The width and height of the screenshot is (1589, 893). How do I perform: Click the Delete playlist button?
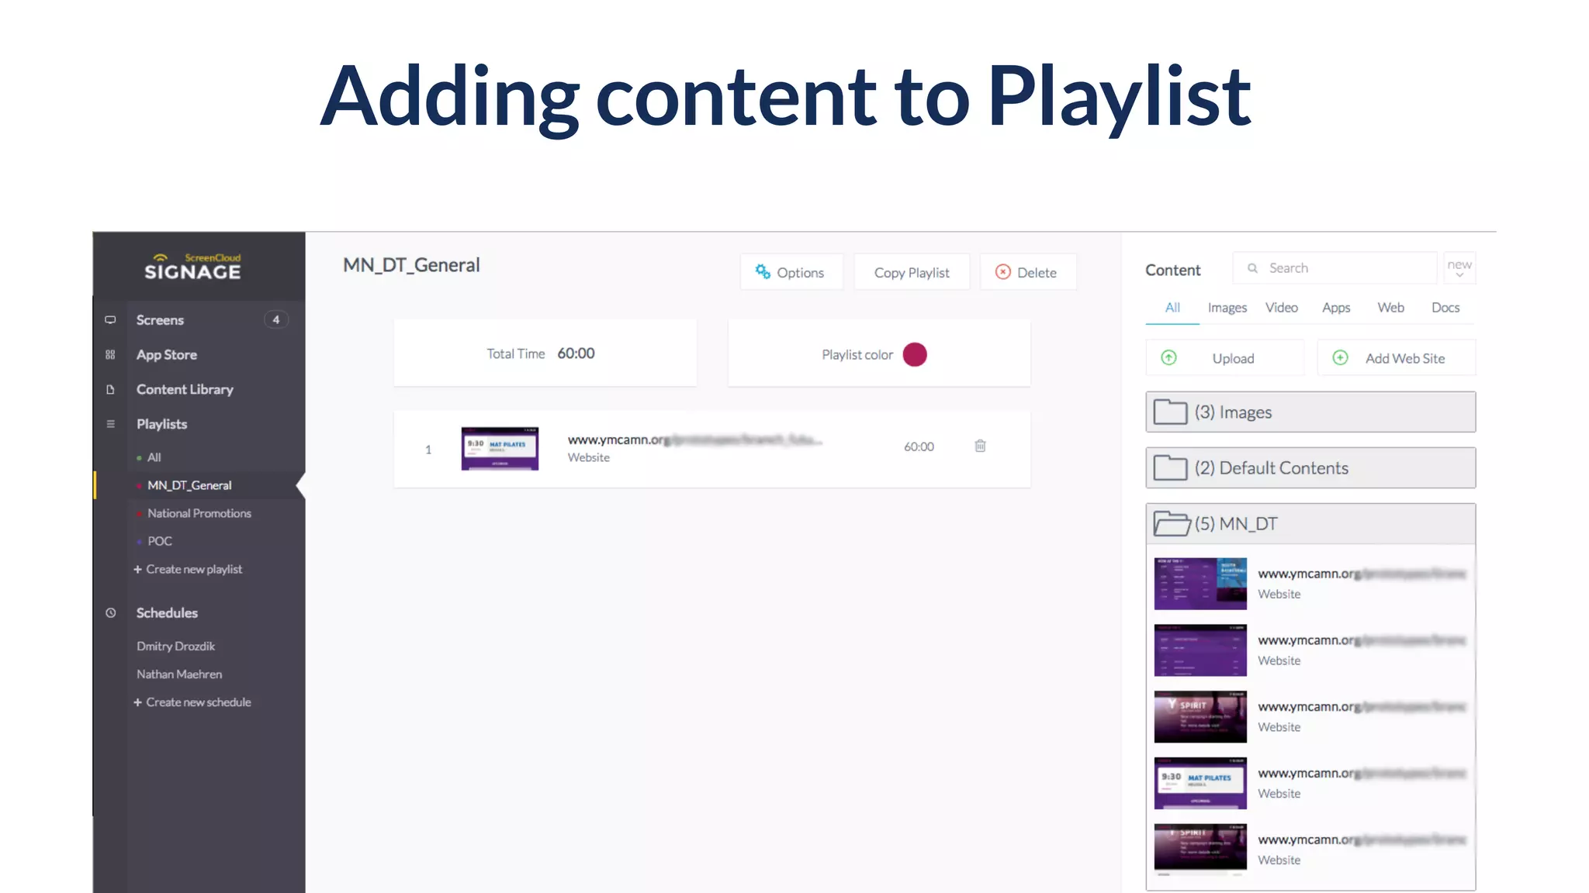1027,272
